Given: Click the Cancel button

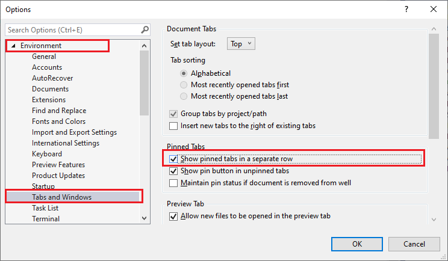Looking at the screenshot, I should 414,244.
